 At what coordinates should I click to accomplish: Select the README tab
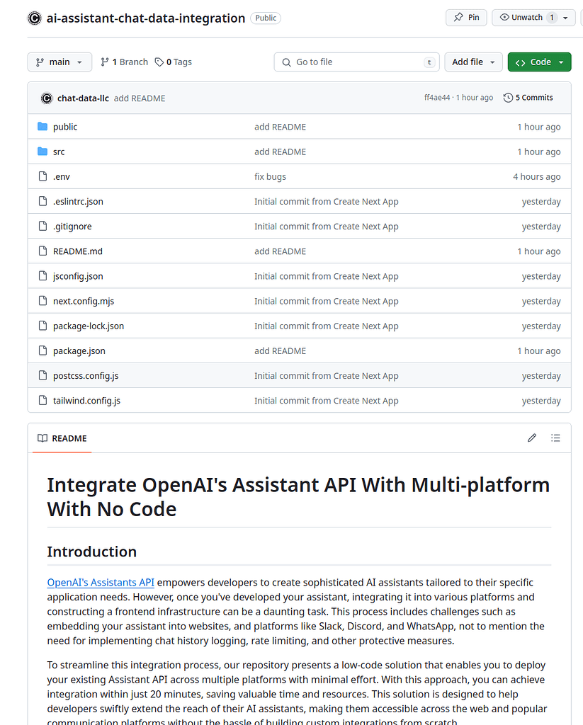pyautogui.click(x=62, y=438)
